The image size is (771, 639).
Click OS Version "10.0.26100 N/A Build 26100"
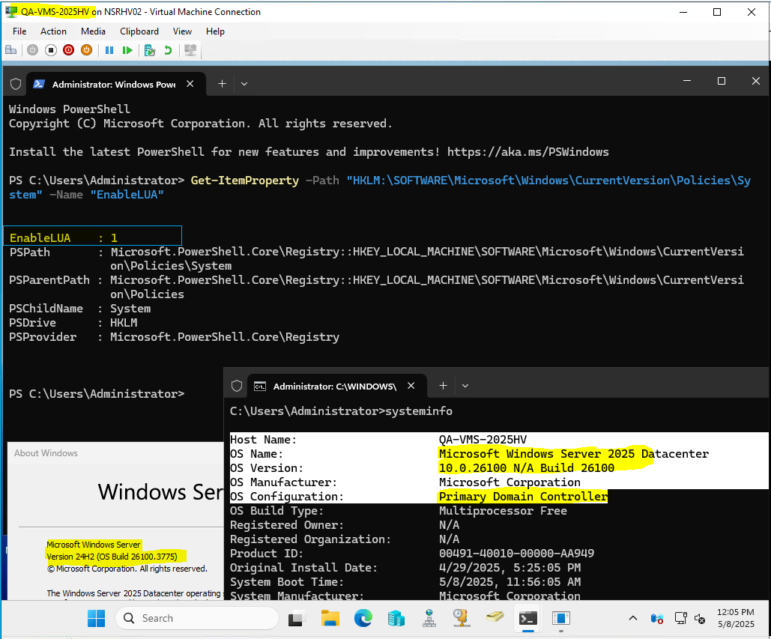tap(527, 468)
